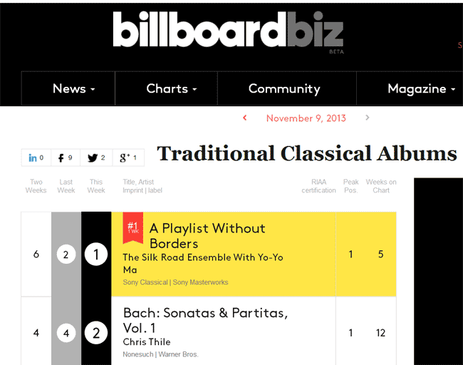463x365 pixels.
Task: Open A Playlist Without Borders title
Action: [x=207, y=236]
